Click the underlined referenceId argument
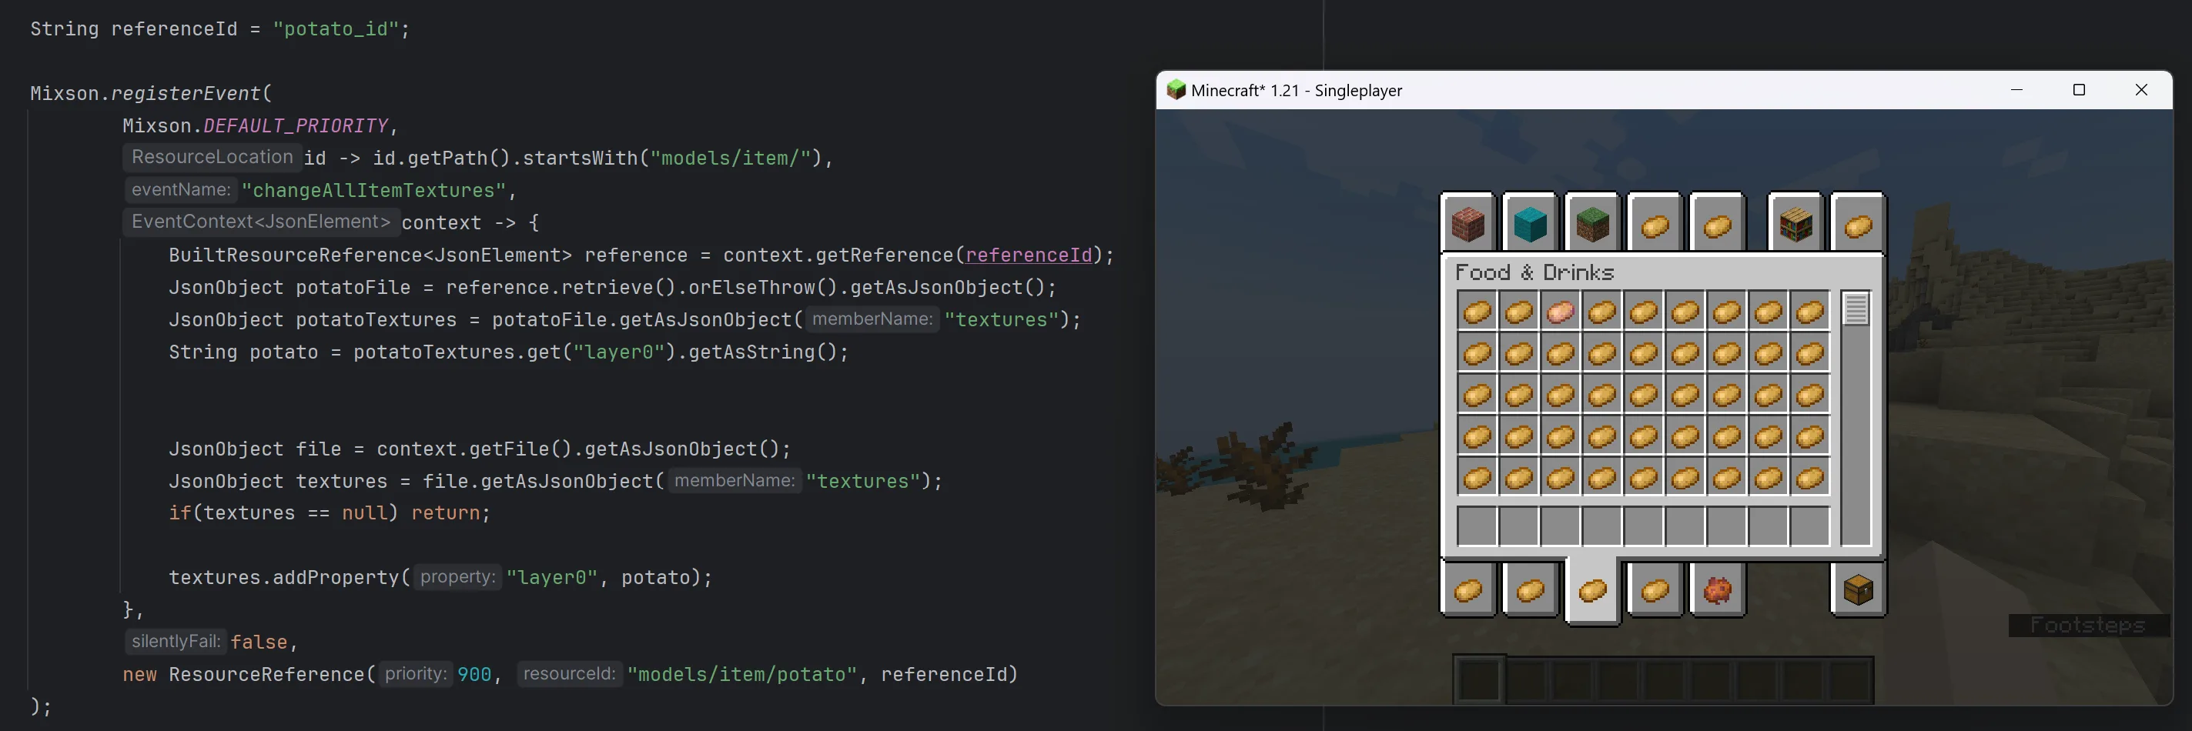This screenshot has width=2192, height=731. tap(1028, 255)
